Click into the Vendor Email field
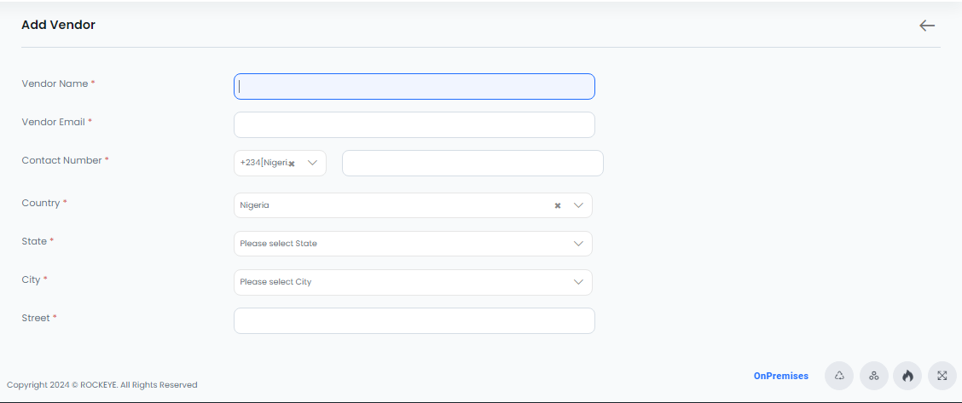The width and height of the screenshot is (962, 403). pyautogui.click(x=414, y=125)
